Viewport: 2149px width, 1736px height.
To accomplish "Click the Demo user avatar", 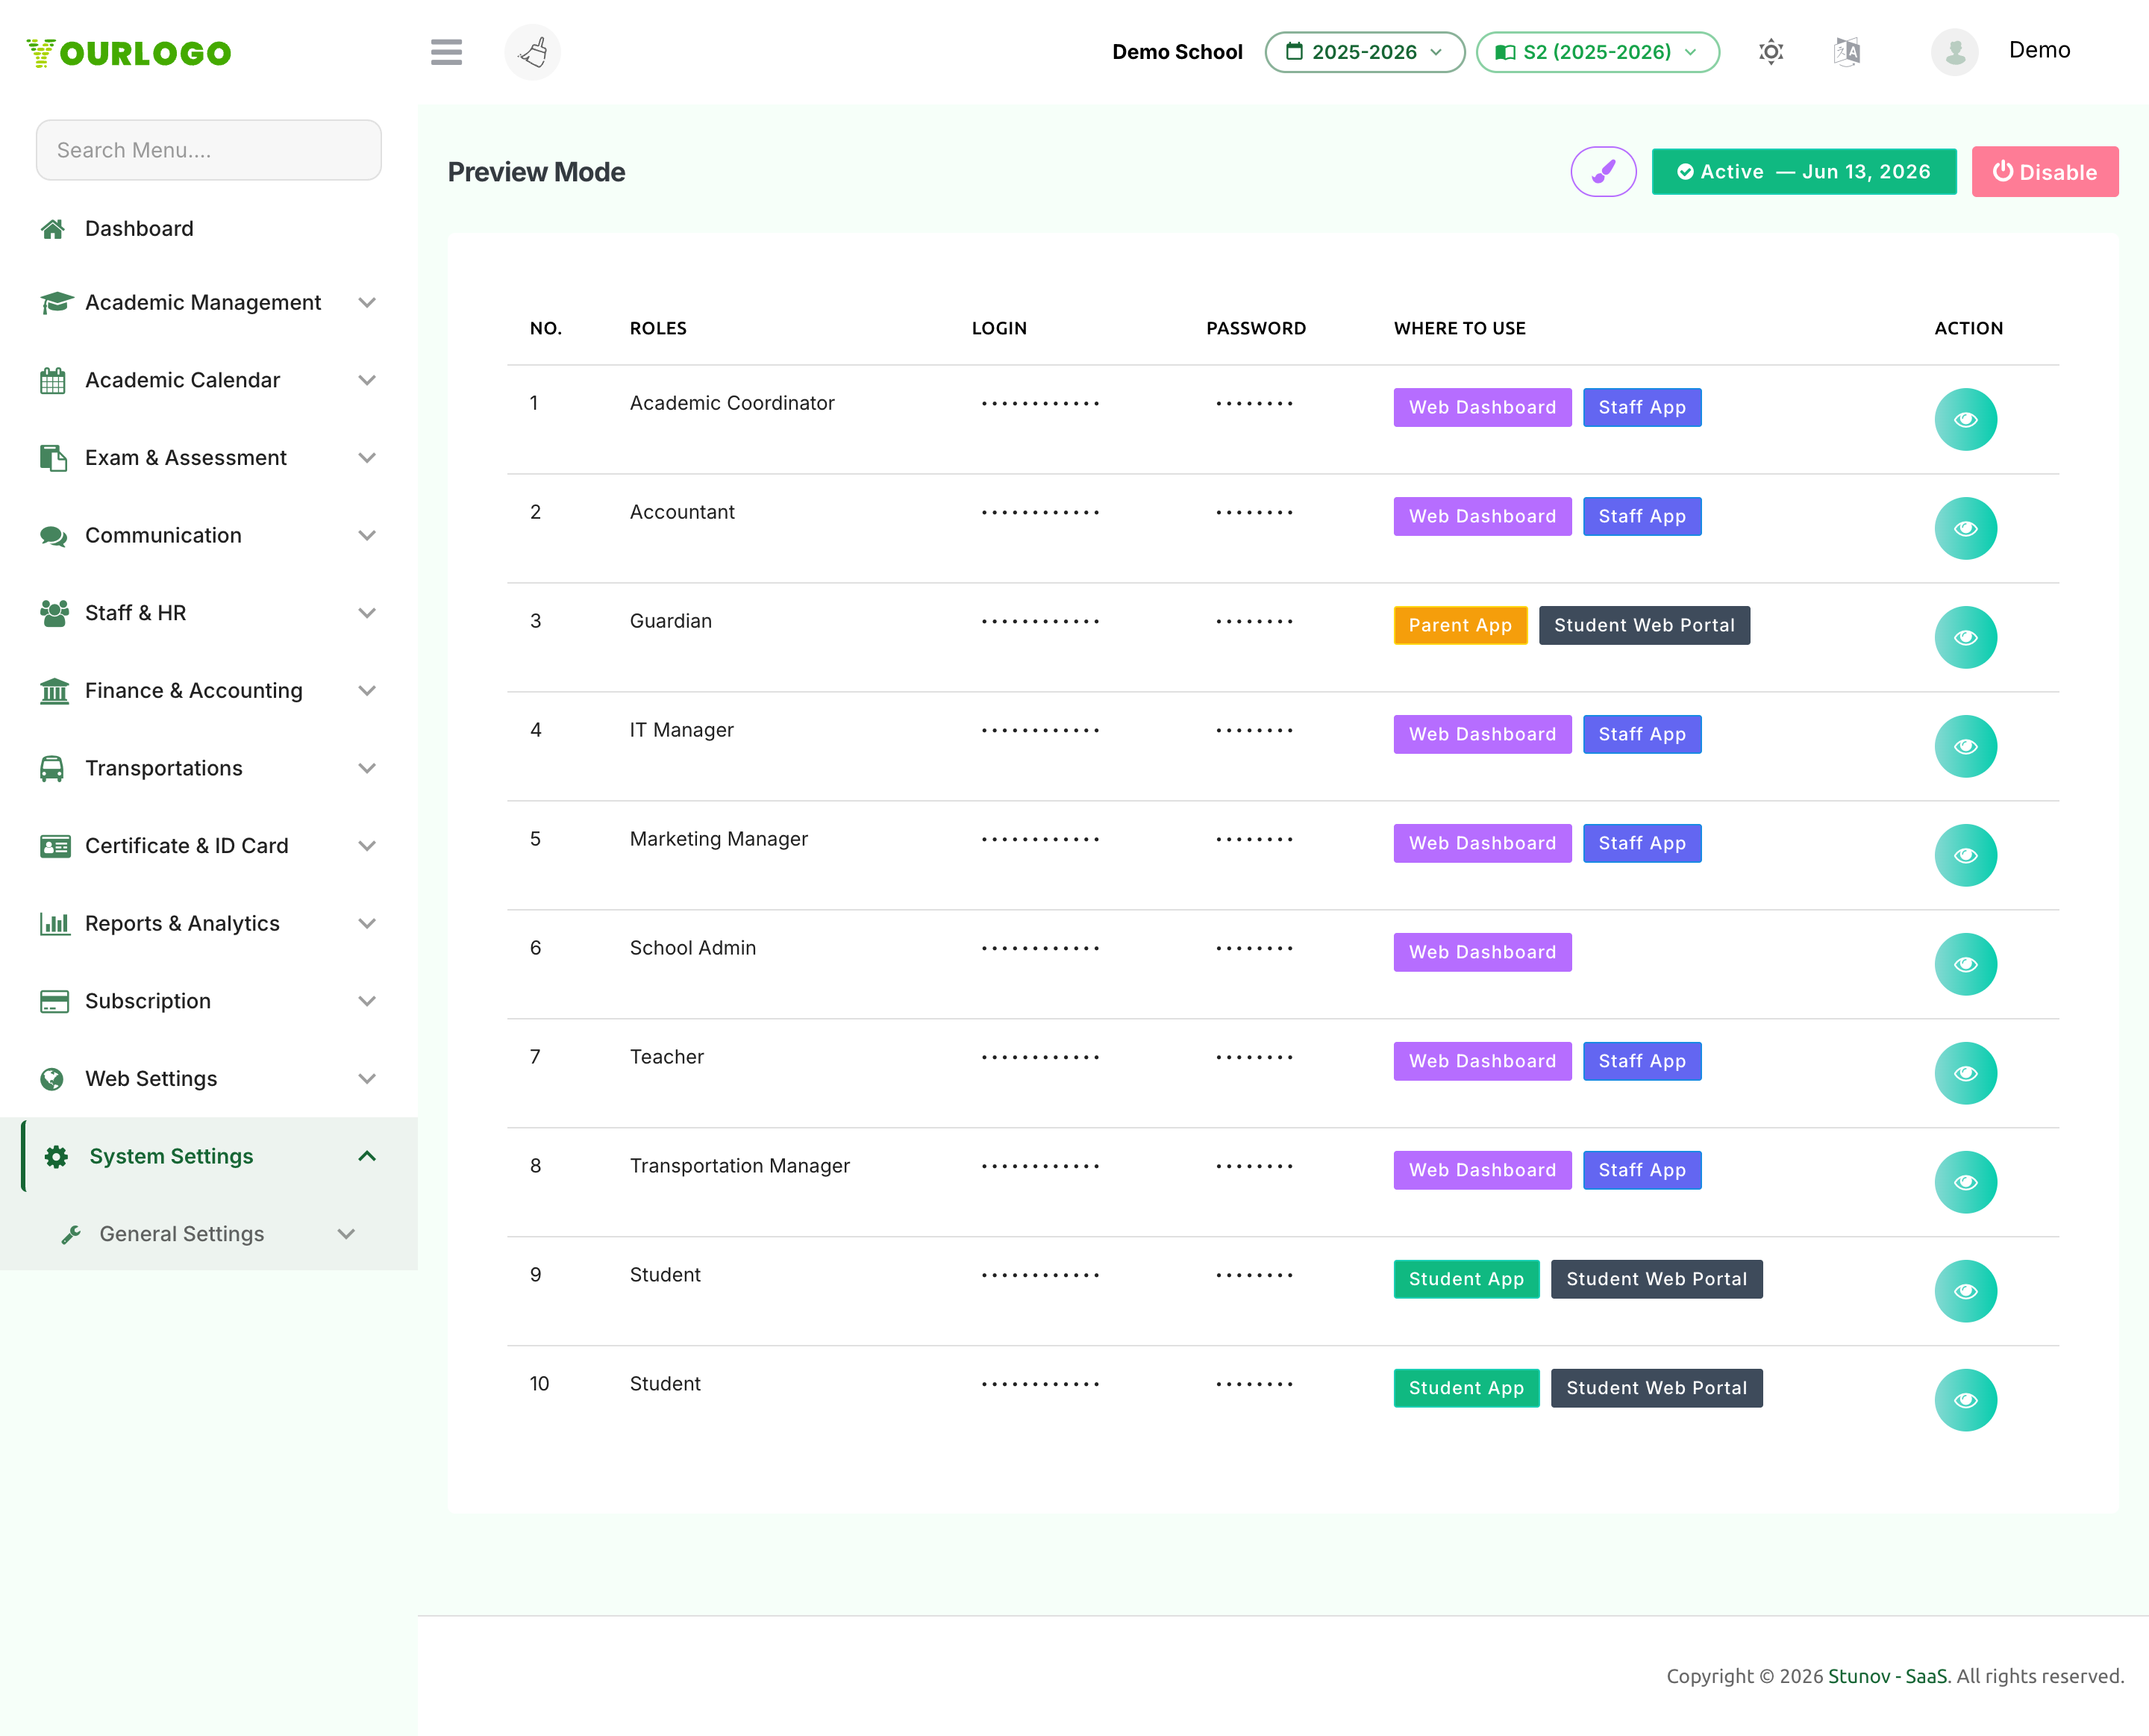I will (x=1955, y=52).
